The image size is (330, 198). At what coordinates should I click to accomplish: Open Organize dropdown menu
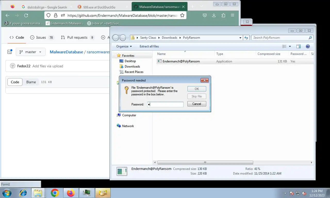click(x=124, y=46)
